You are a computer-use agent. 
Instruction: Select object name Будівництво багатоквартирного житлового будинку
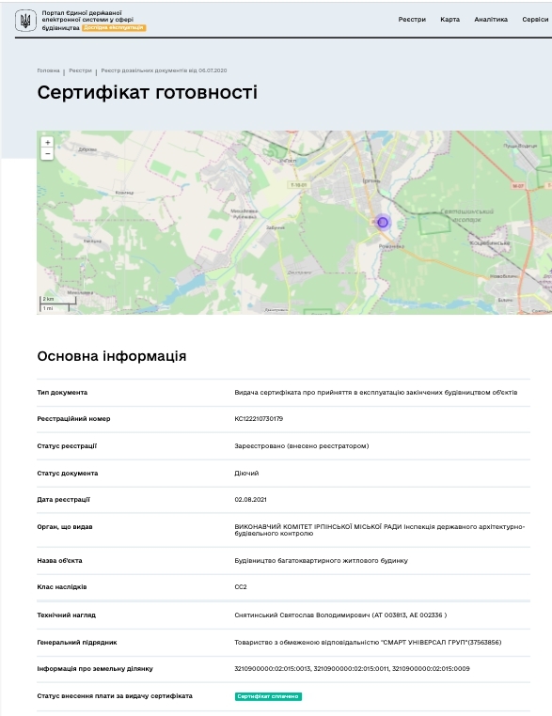tap(322, 560)
